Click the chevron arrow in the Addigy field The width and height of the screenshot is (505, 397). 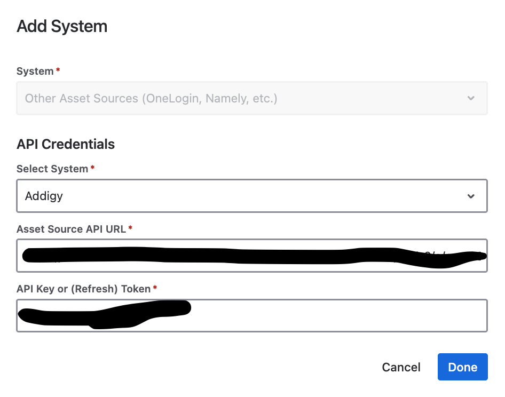471,196
